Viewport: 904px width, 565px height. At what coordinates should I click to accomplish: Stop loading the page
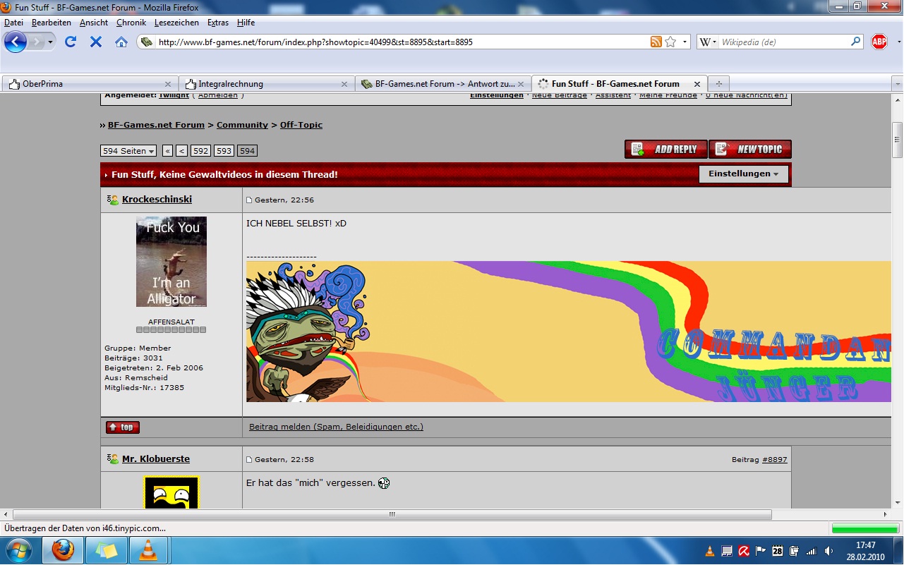(96, 42)
